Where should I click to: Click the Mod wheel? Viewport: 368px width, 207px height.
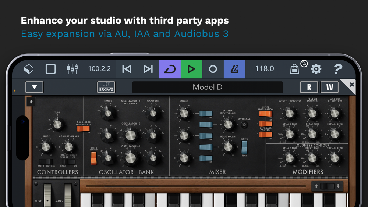click(68, 195)
